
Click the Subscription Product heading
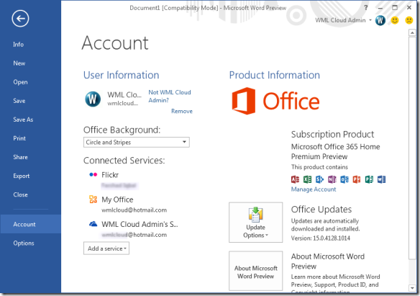(x=332, y=134)
